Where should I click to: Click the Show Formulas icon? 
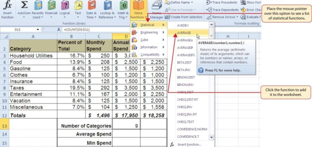point(243,2)
